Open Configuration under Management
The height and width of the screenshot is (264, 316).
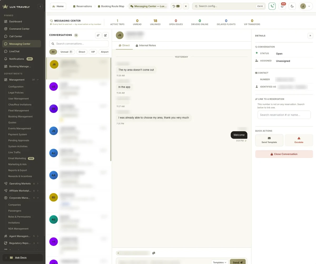pos(16,87)
